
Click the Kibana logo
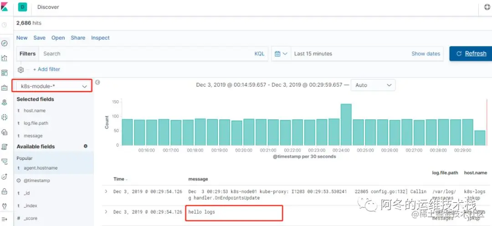tap(5, 7)
